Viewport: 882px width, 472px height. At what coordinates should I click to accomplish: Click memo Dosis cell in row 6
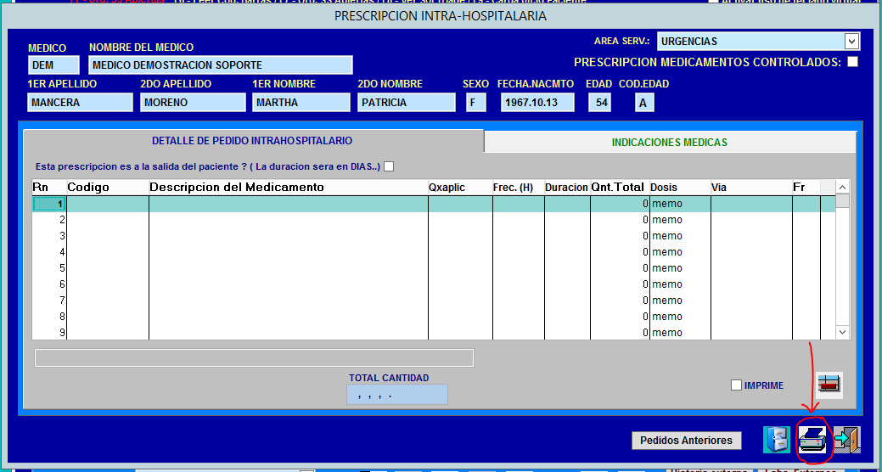click(680, 284)
